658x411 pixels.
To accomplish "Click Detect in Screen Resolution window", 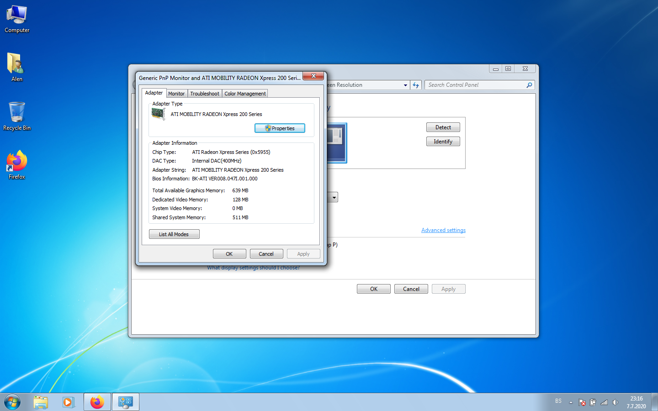I will click(443, 127).
